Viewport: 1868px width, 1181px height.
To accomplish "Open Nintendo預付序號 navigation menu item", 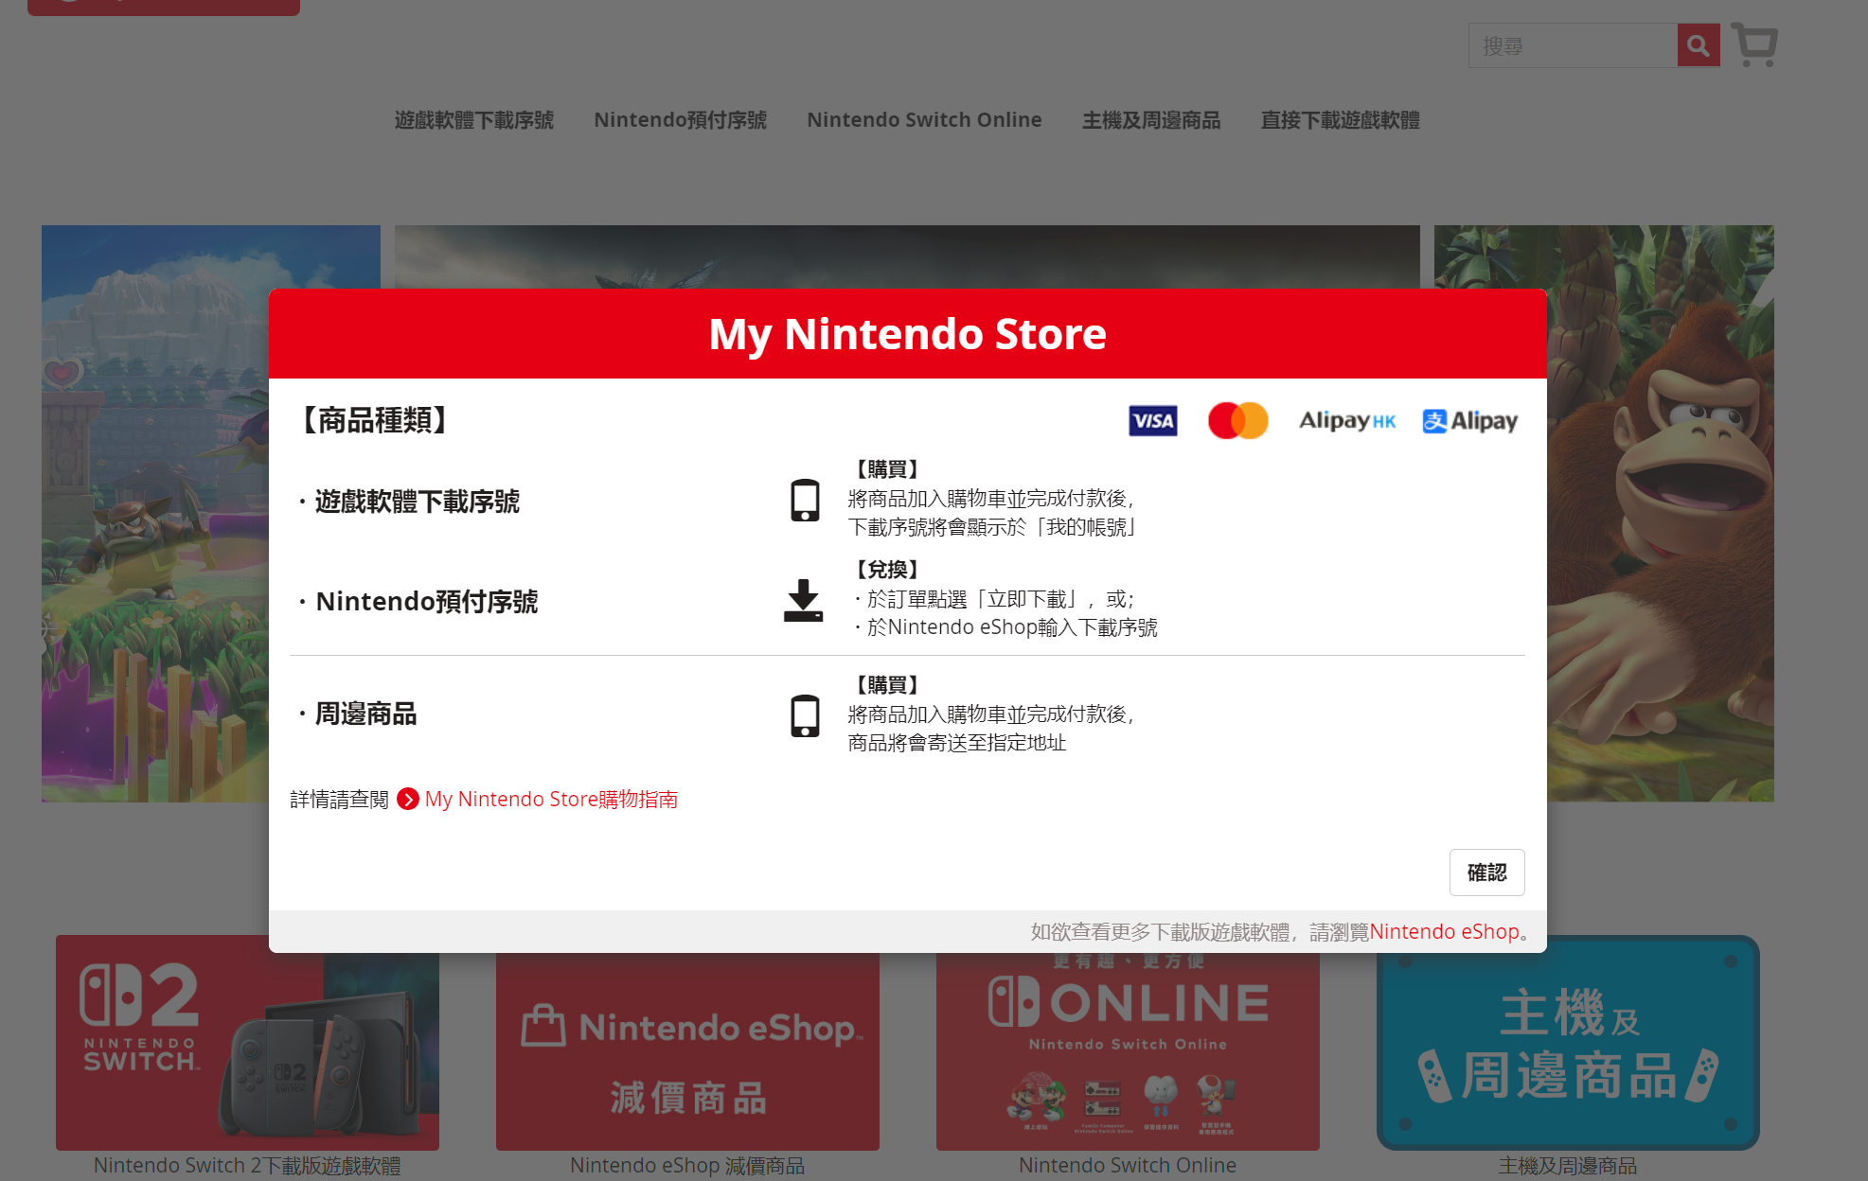I will 680,120.
